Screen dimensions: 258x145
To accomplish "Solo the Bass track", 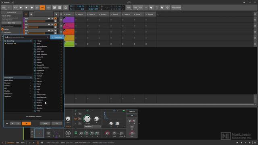I will click(x=52, y=18).
